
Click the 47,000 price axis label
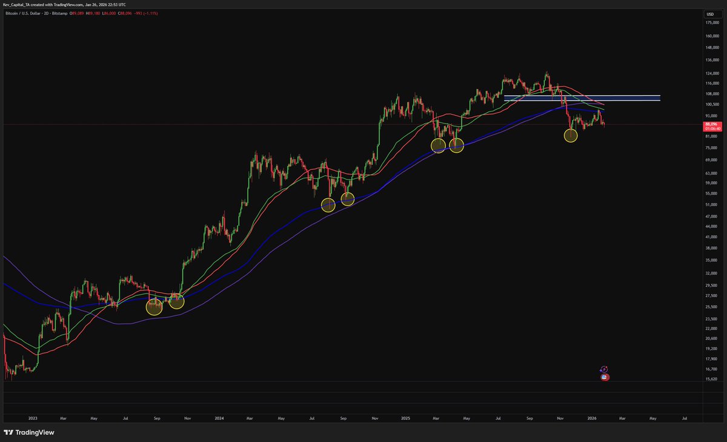pyautogui.click(x=710, y=216)
